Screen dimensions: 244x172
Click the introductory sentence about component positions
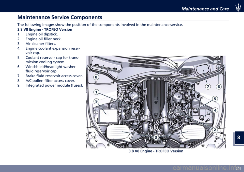pyautogui.click(x=100, y=25)
